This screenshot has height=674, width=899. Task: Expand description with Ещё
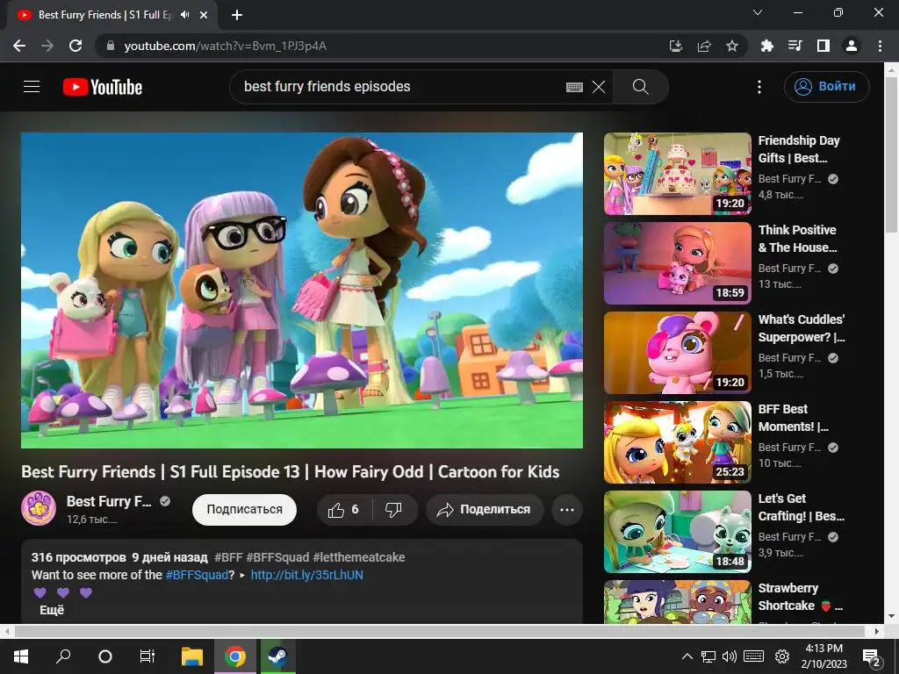(52, 611)
